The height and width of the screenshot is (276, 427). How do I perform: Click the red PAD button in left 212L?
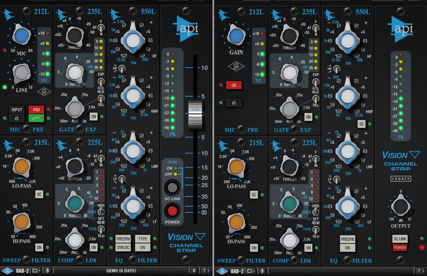(36, 110)
